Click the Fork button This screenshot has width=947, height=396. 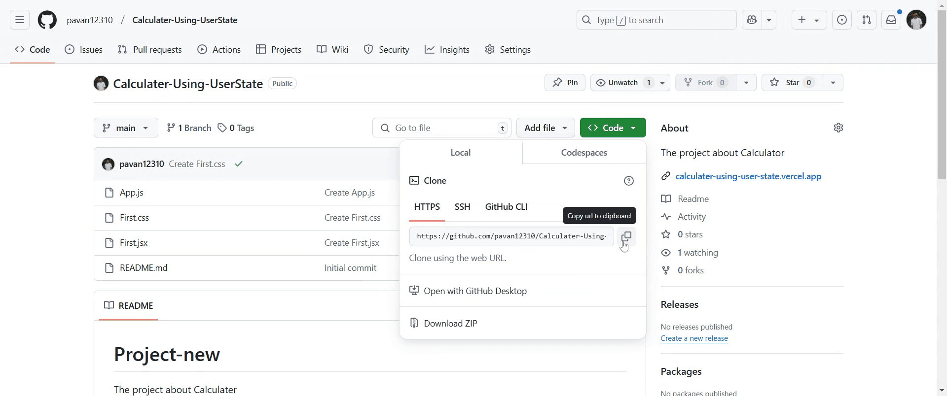coord(706,83)
